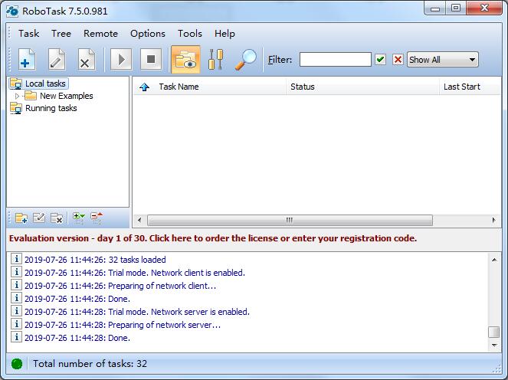Open the Task menu
This screenshot has height=380, width=508.
coord(28,34)
